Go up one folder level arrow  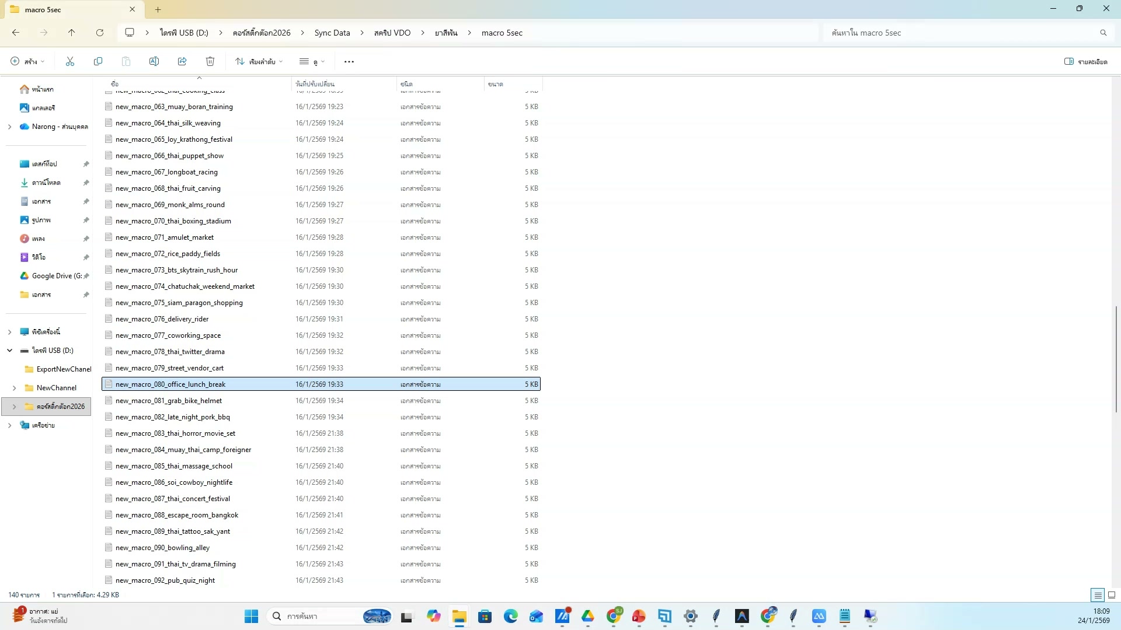pyautogui.click(x=71, y=33)
